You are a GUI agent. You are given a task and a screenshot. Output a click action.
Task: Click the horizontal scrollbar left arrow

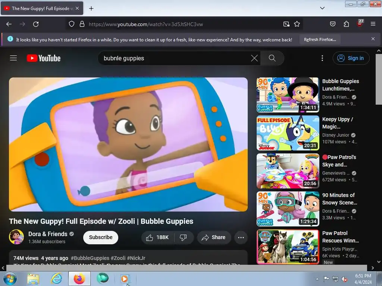click(3, 268)
